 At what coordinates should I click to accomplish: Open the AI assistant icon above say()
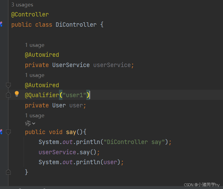coord(28,123)
